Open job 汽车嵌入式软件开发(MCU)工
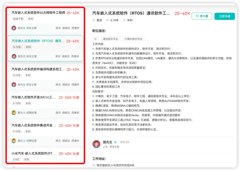 coord(34,97)
